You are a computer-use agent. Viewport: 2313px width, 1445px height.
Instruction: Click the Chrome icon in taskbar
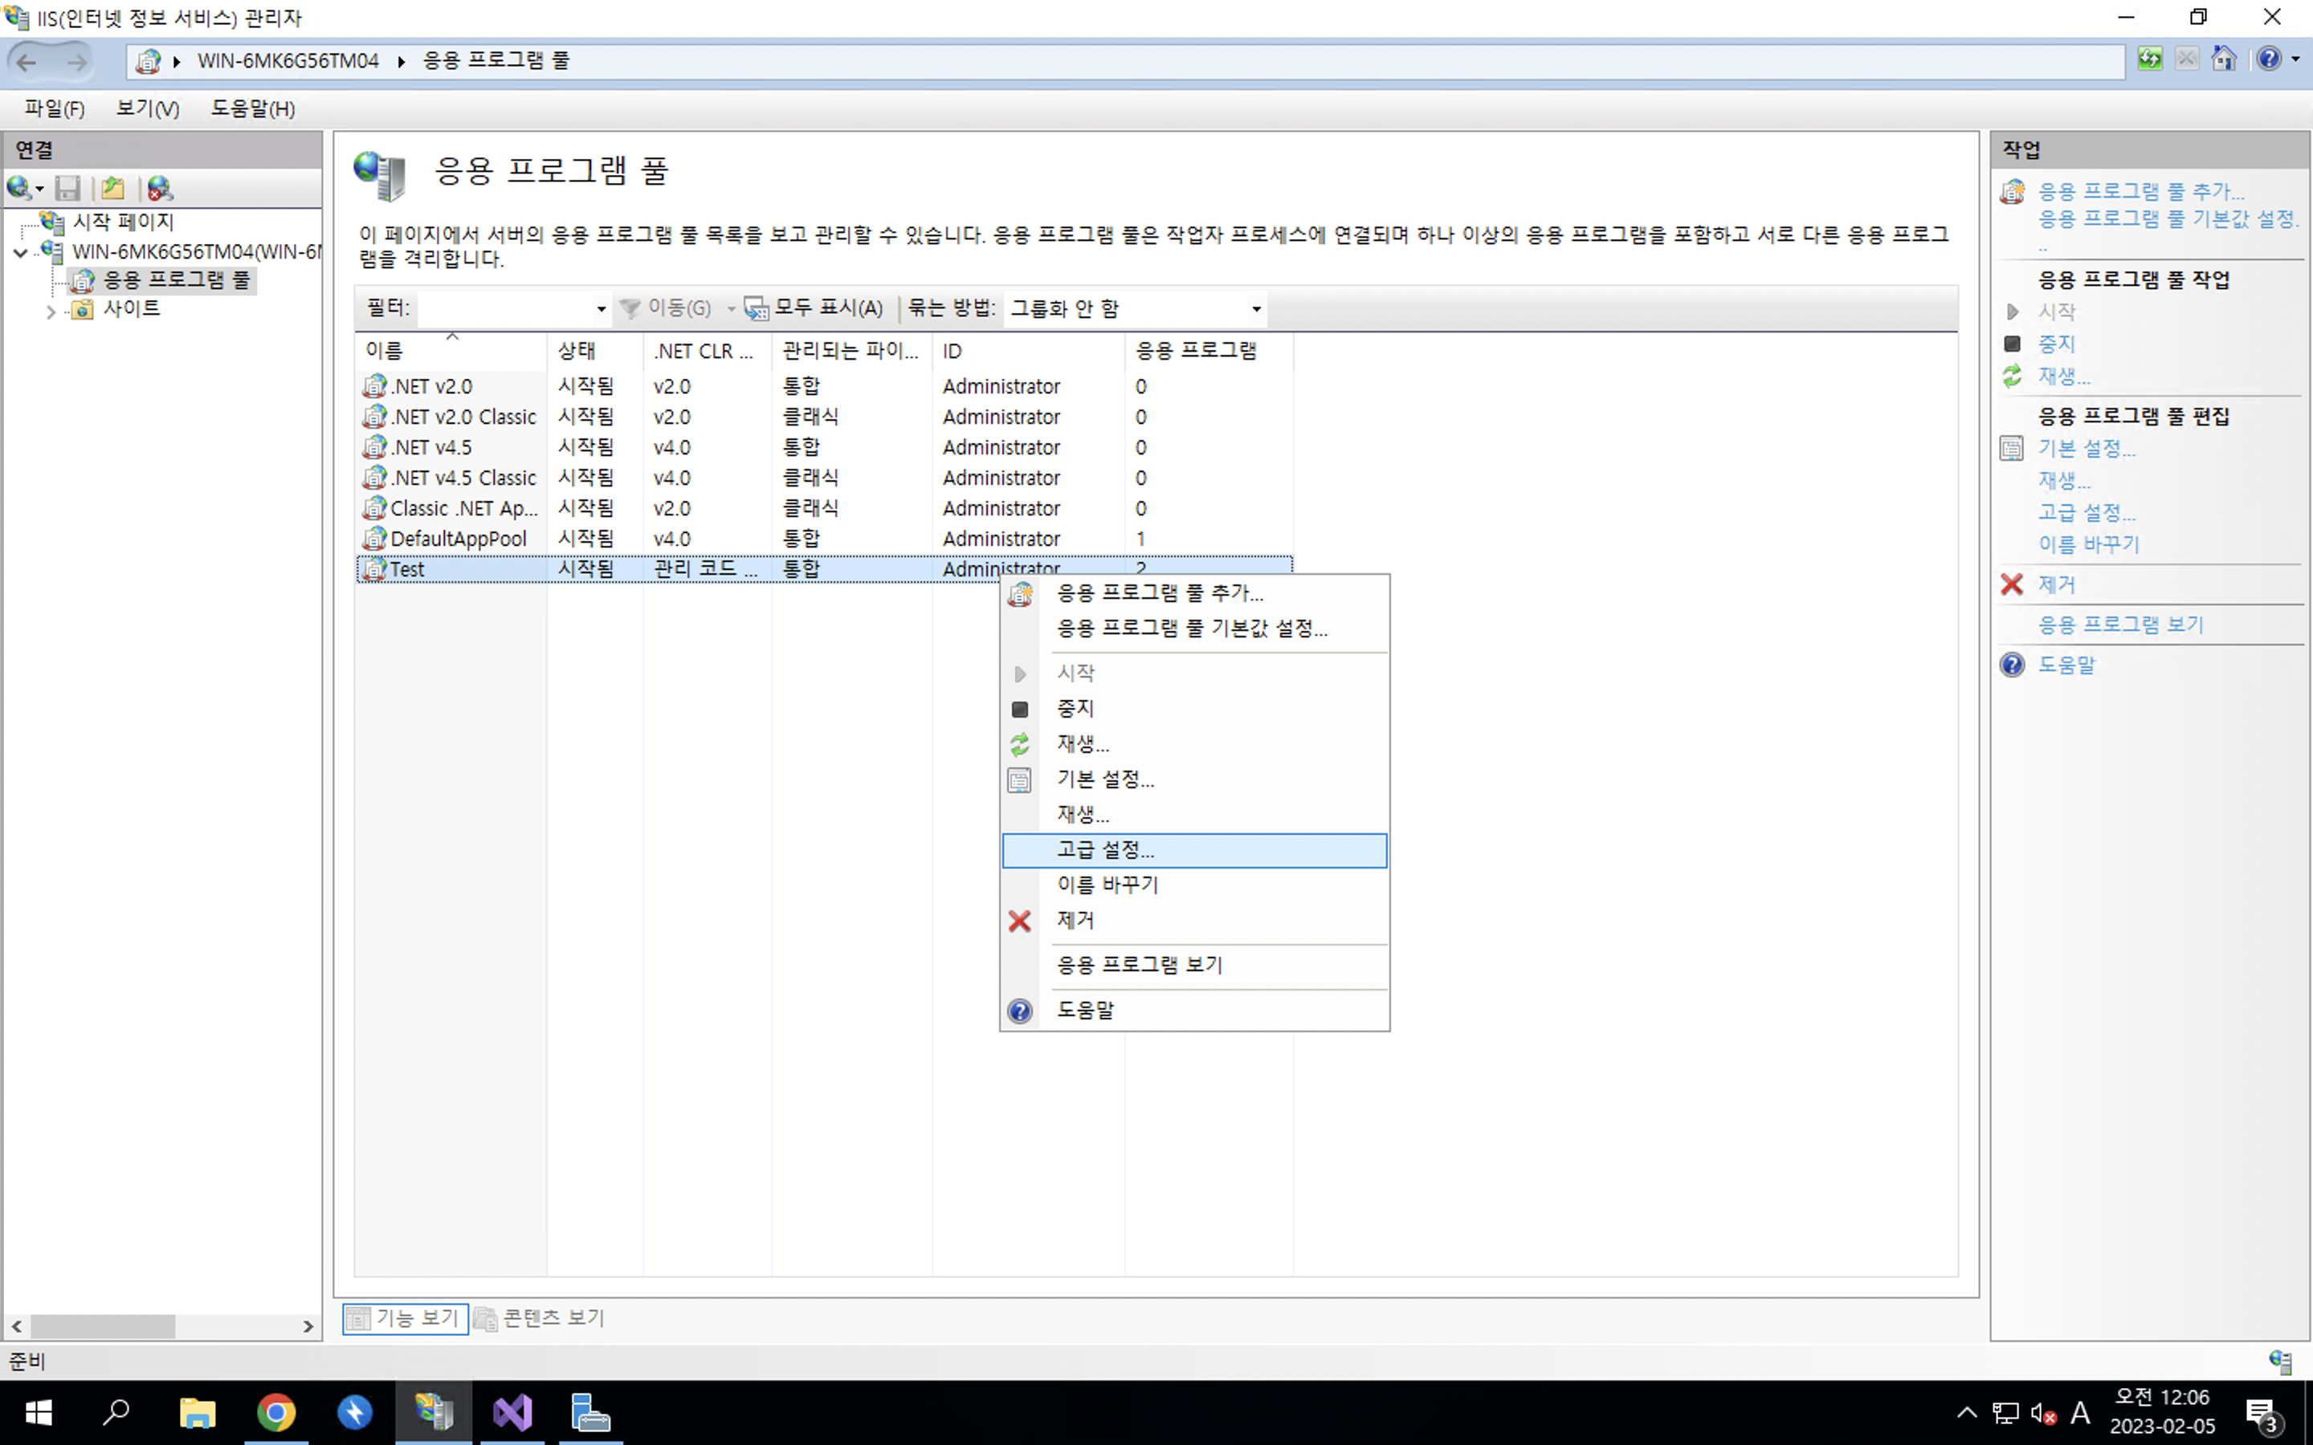point(276,1413)
